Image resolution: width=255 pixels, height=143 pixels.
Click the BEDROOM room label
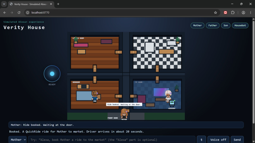click(76, 82)
